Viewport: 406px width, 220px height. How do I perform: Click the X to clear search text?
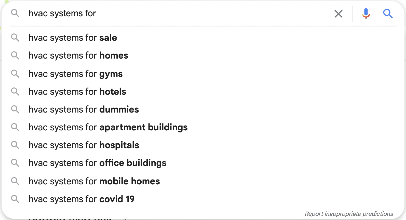click(x=338, y=14)
